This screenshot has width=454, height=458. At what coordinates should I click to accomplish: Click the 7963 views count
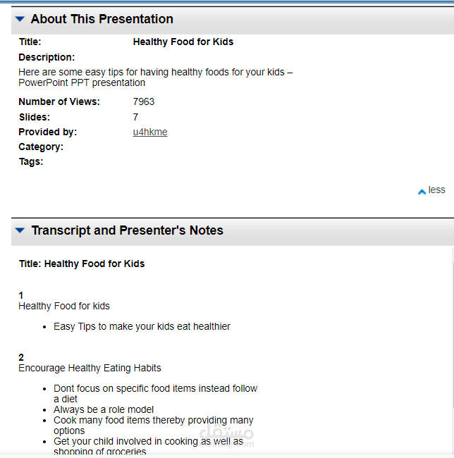144,101
